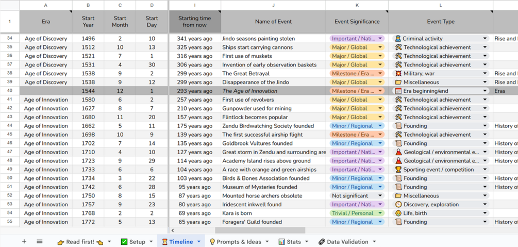Select row 40 number header

tap(10, 91)
